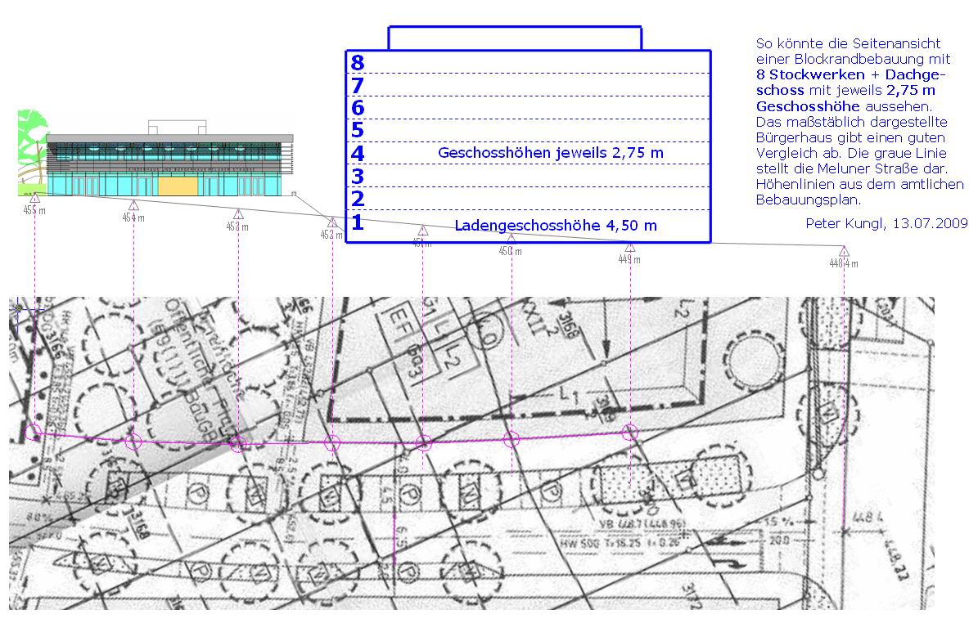Click the 455 m elevation triangle marker
This screenshot has width=978, height=619.
pyautogui.click(x=34, y=198)
